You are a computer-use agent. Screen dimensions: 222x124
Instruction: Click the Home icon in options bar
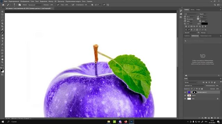3,5
